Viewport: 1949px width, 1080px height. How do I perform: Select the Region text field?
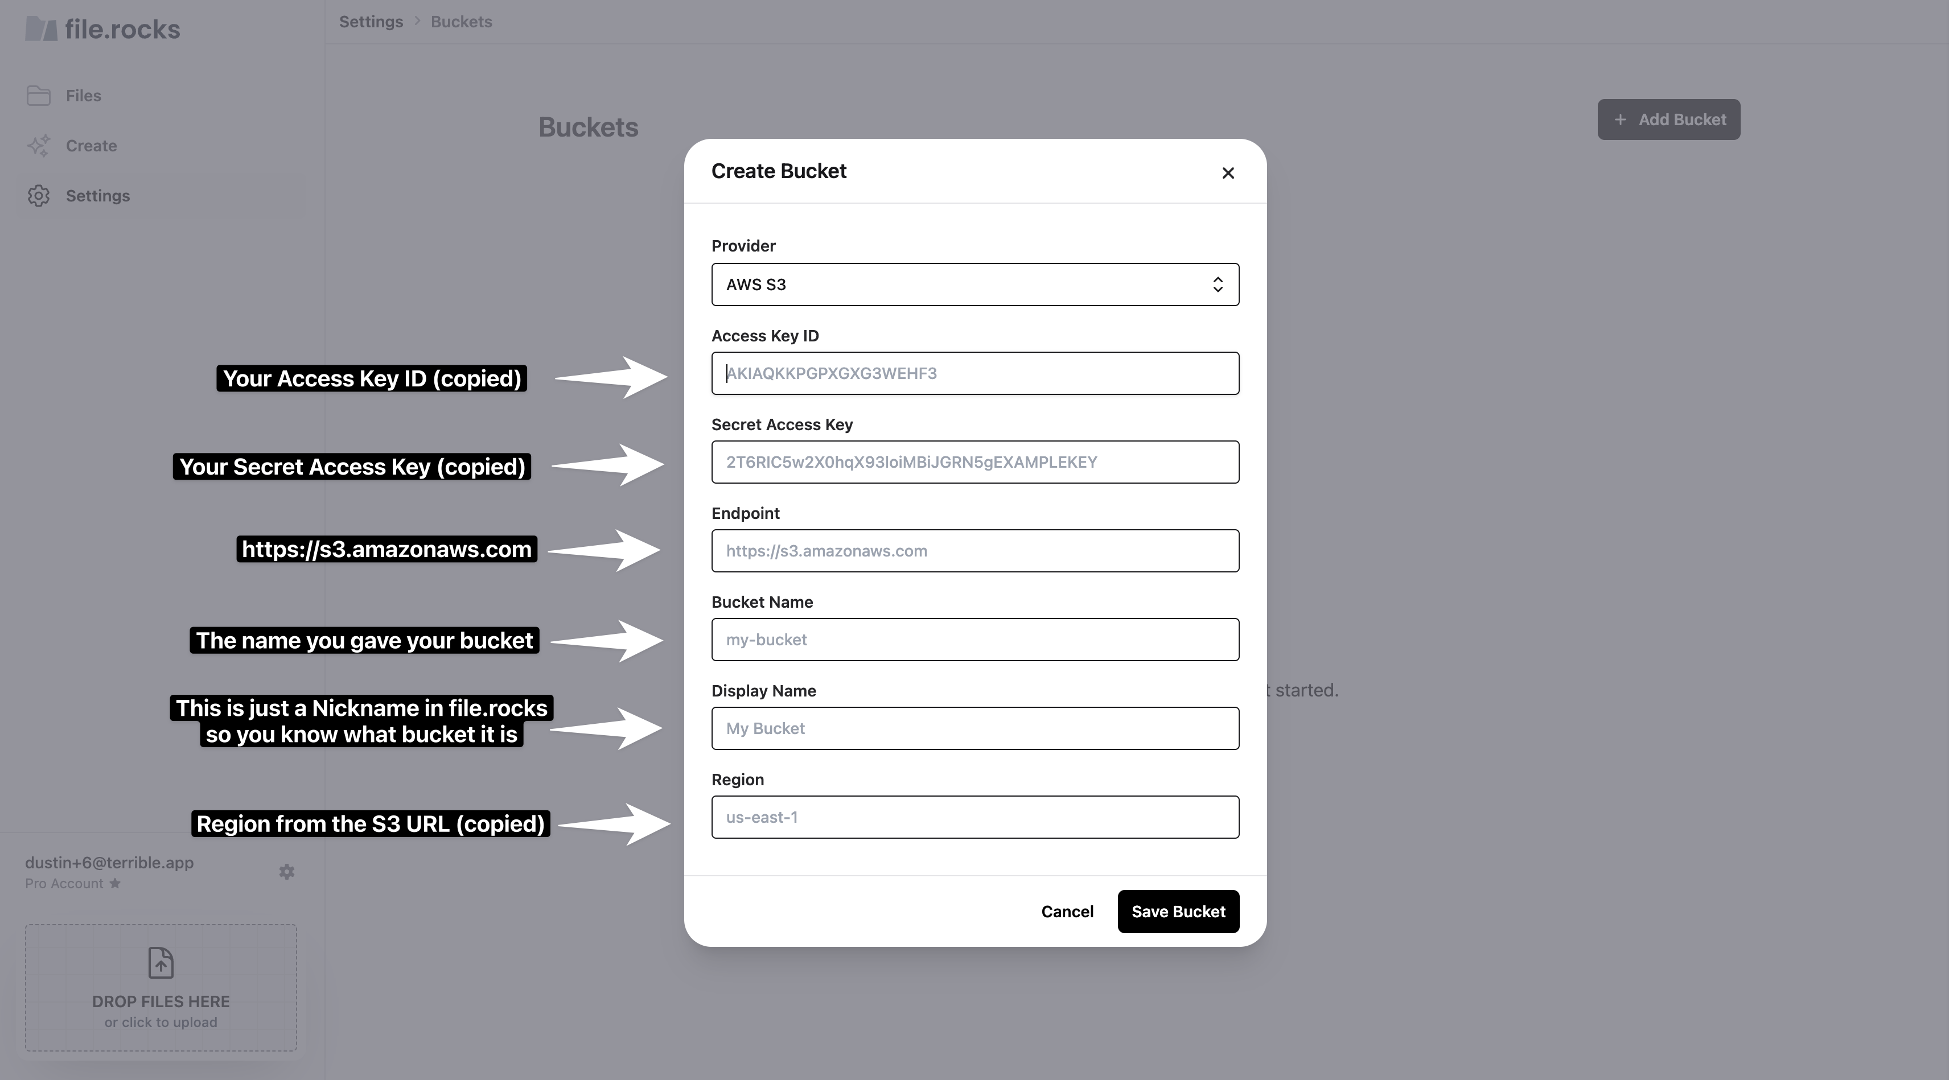pyautogui.click(x=974, y=817)
